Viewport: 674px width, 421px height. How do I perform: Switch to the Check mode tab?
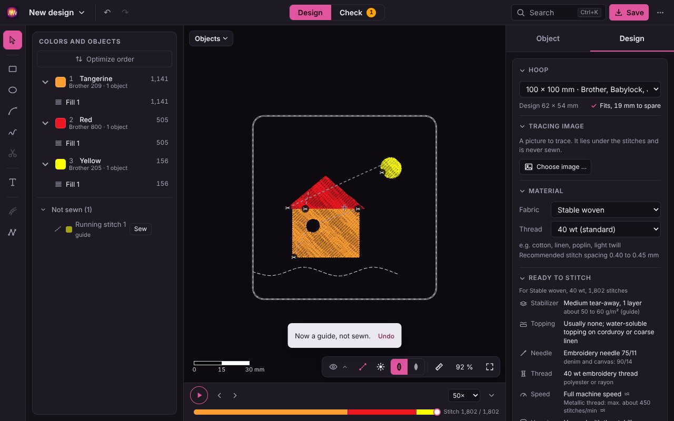[358, 13]
